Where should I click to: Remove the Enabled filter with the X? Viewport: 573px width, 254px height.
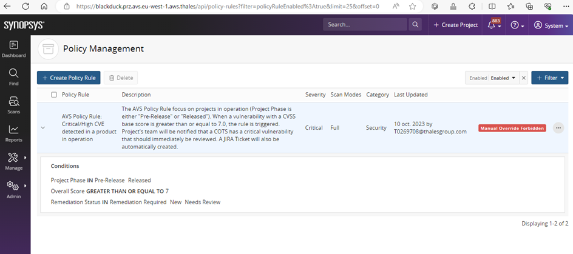click(524, 78)
